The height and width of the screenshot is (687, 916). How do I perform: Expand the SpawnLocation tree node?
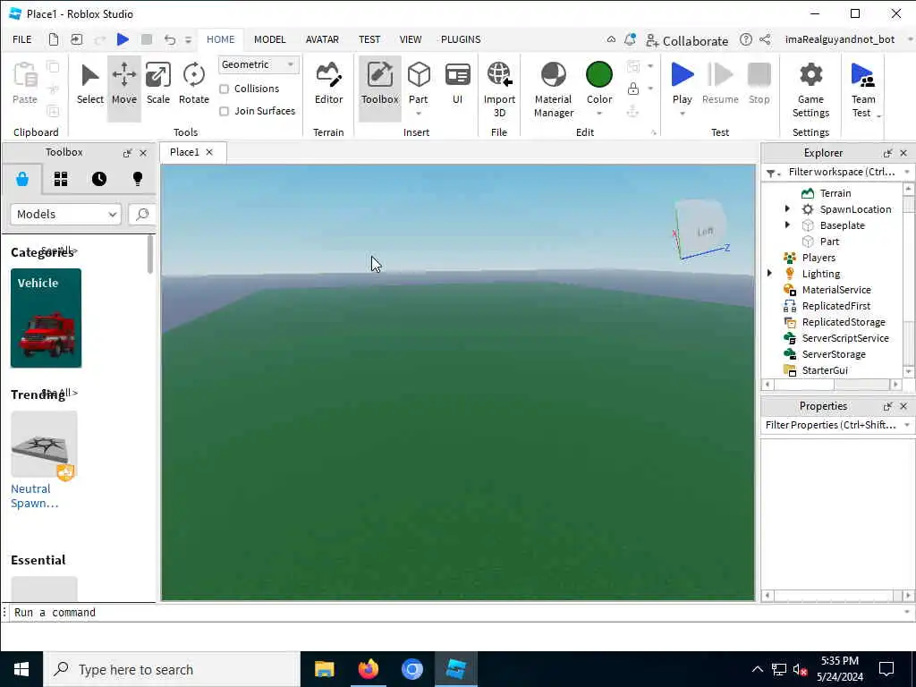click(787, 209)
